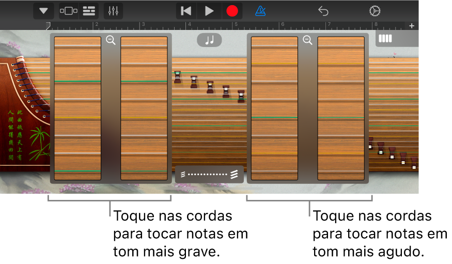This screenshot has height=264, width=452.
Task: Switch to Tracks view
Action: click(x=89, y=11)
